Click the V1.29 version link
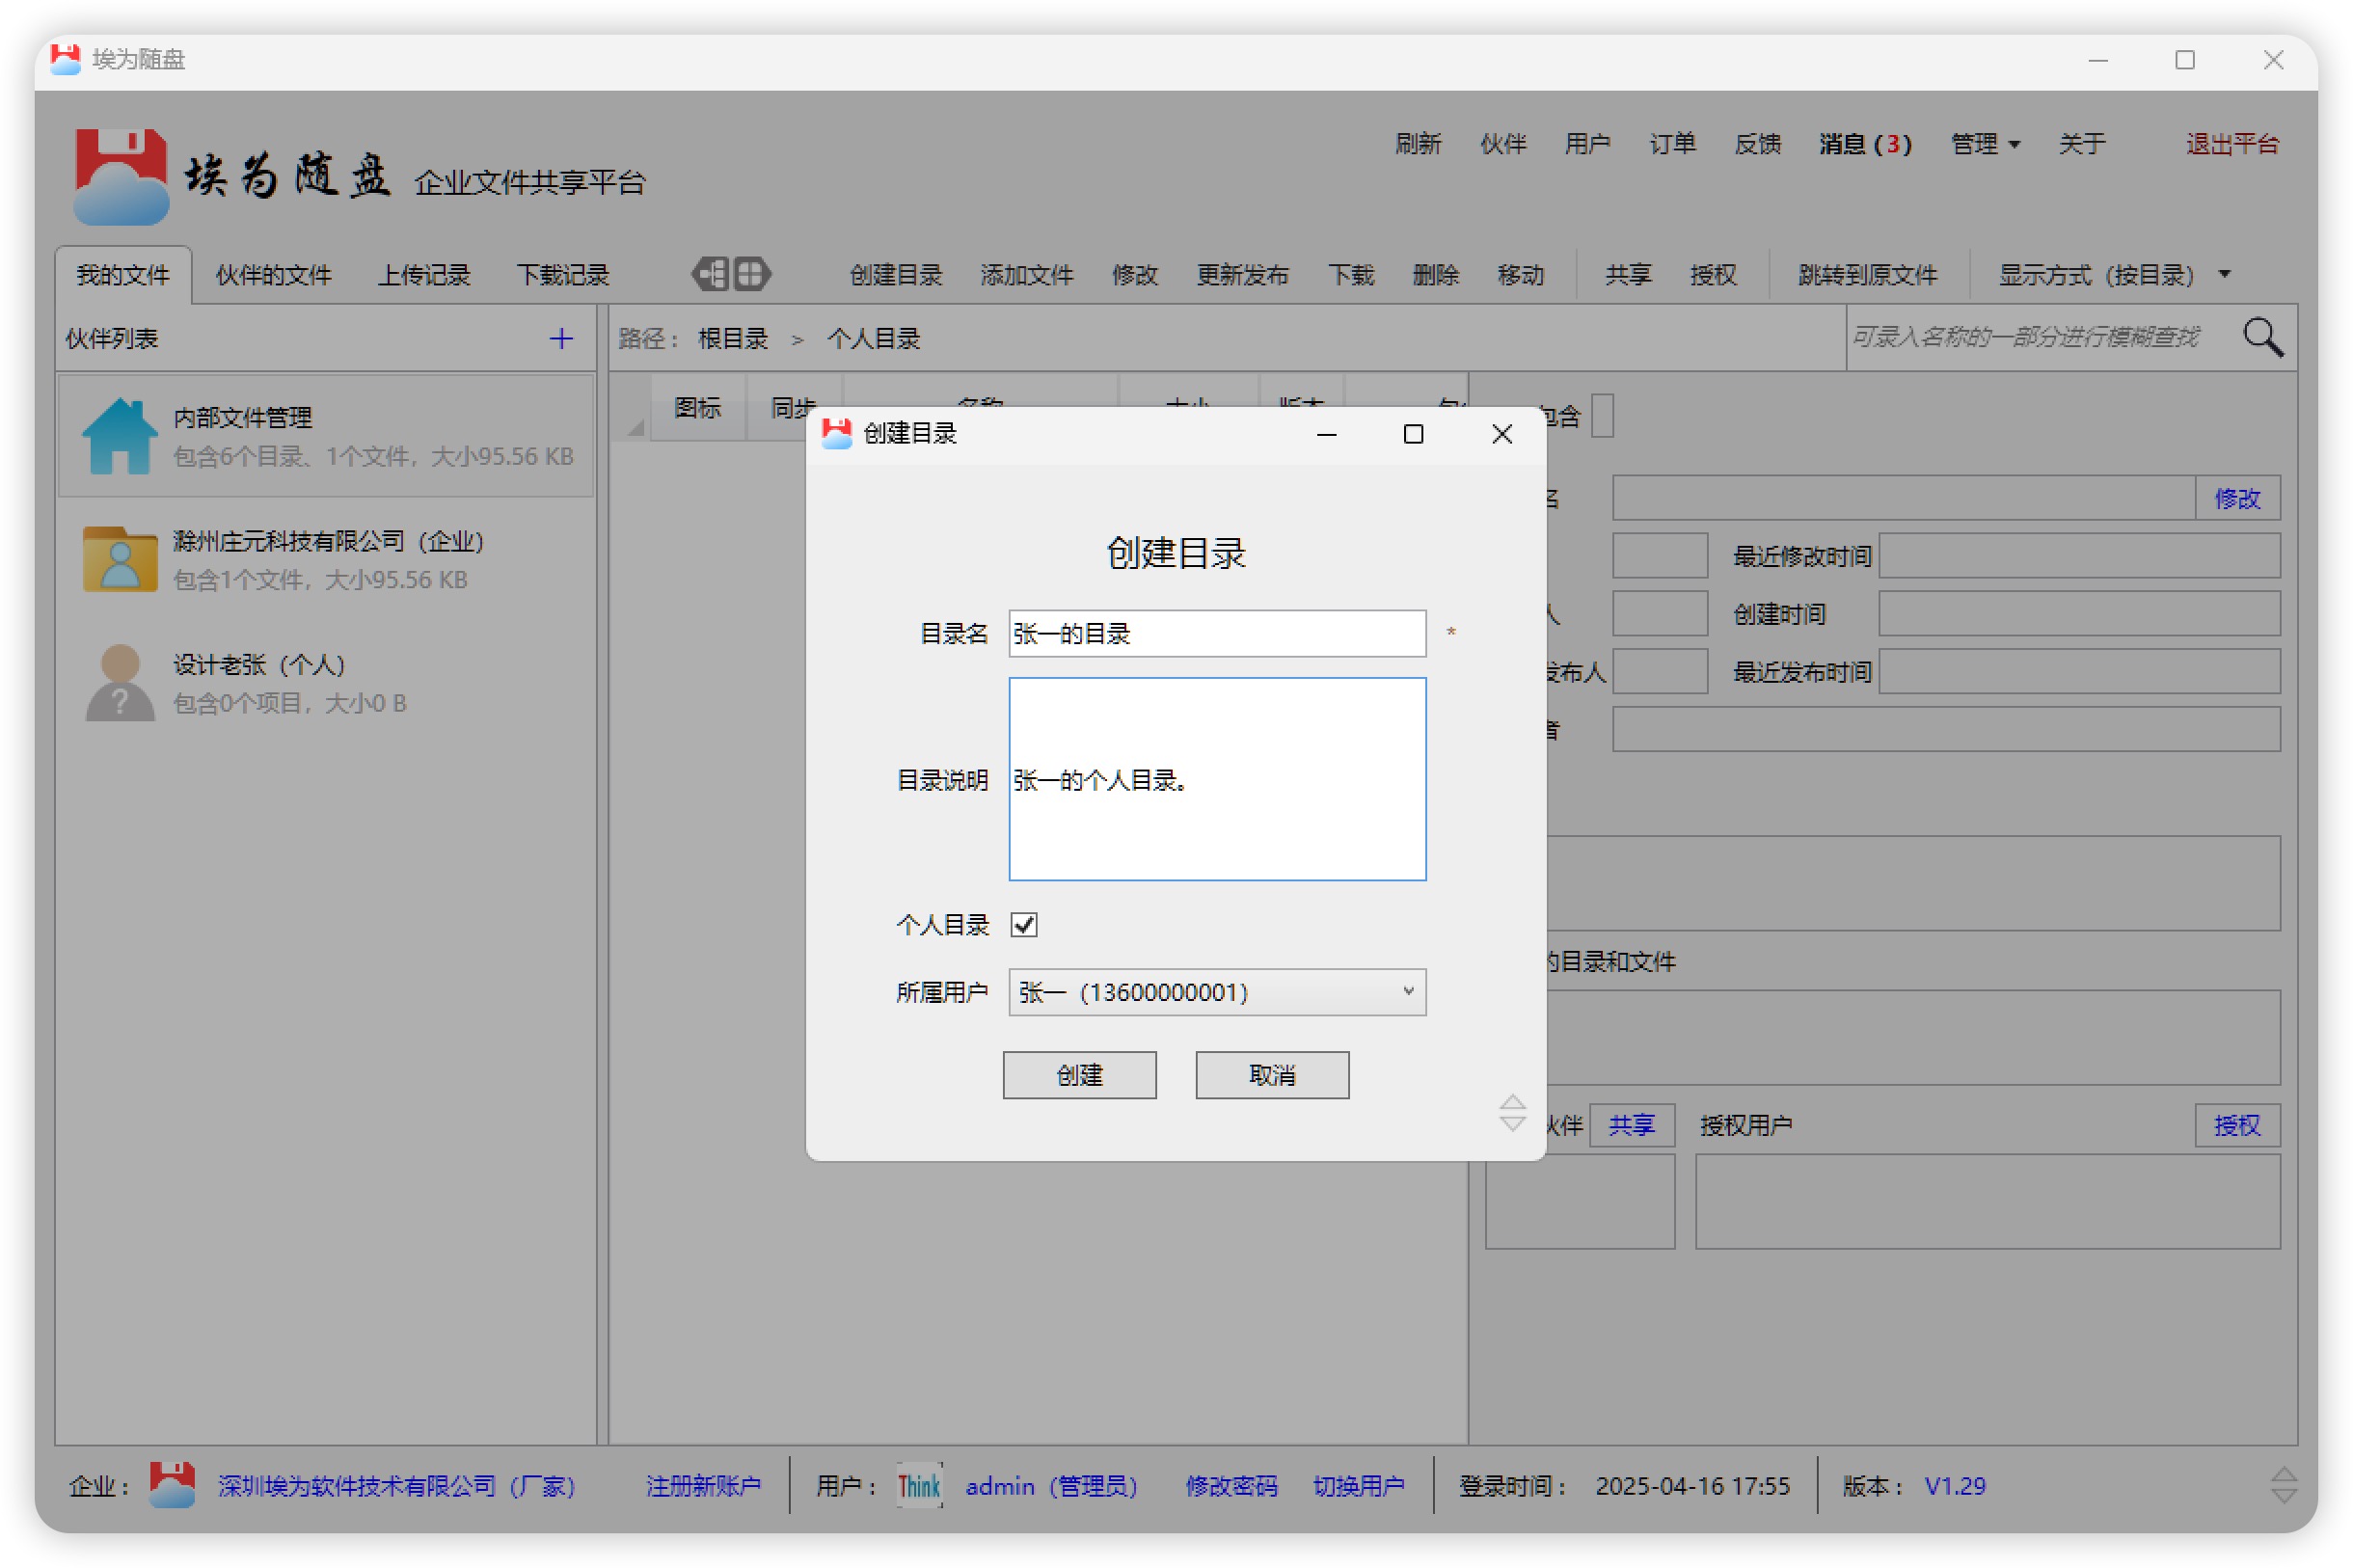2353x1568 pixels. point(1955,1486)
